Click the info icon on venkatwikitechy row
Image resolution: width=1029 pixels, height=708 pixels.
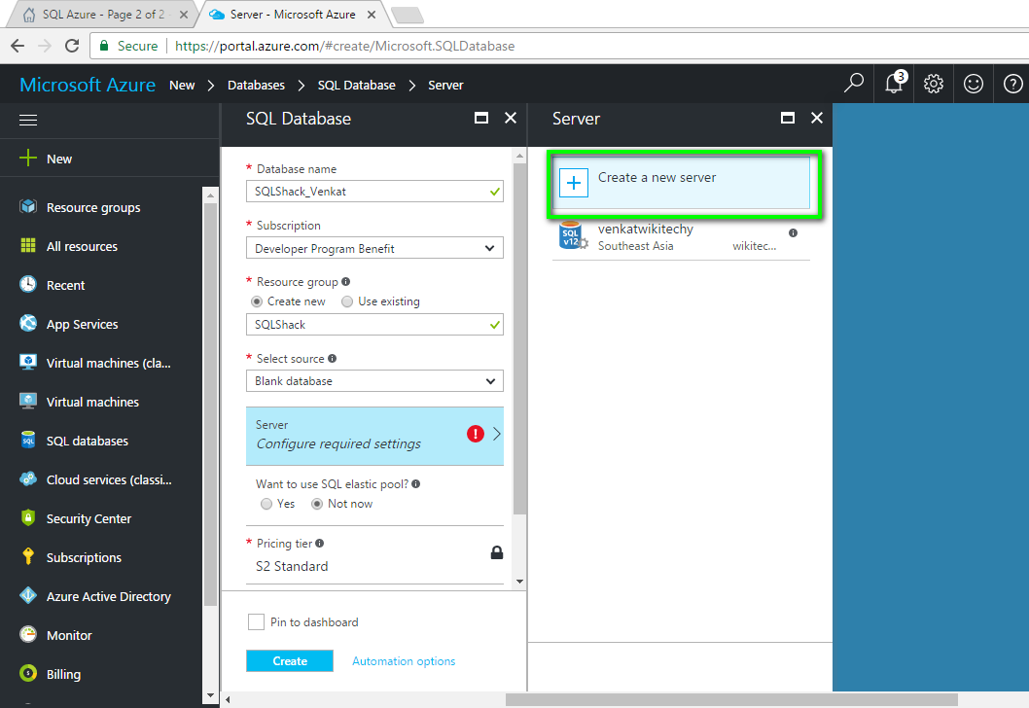793,233
